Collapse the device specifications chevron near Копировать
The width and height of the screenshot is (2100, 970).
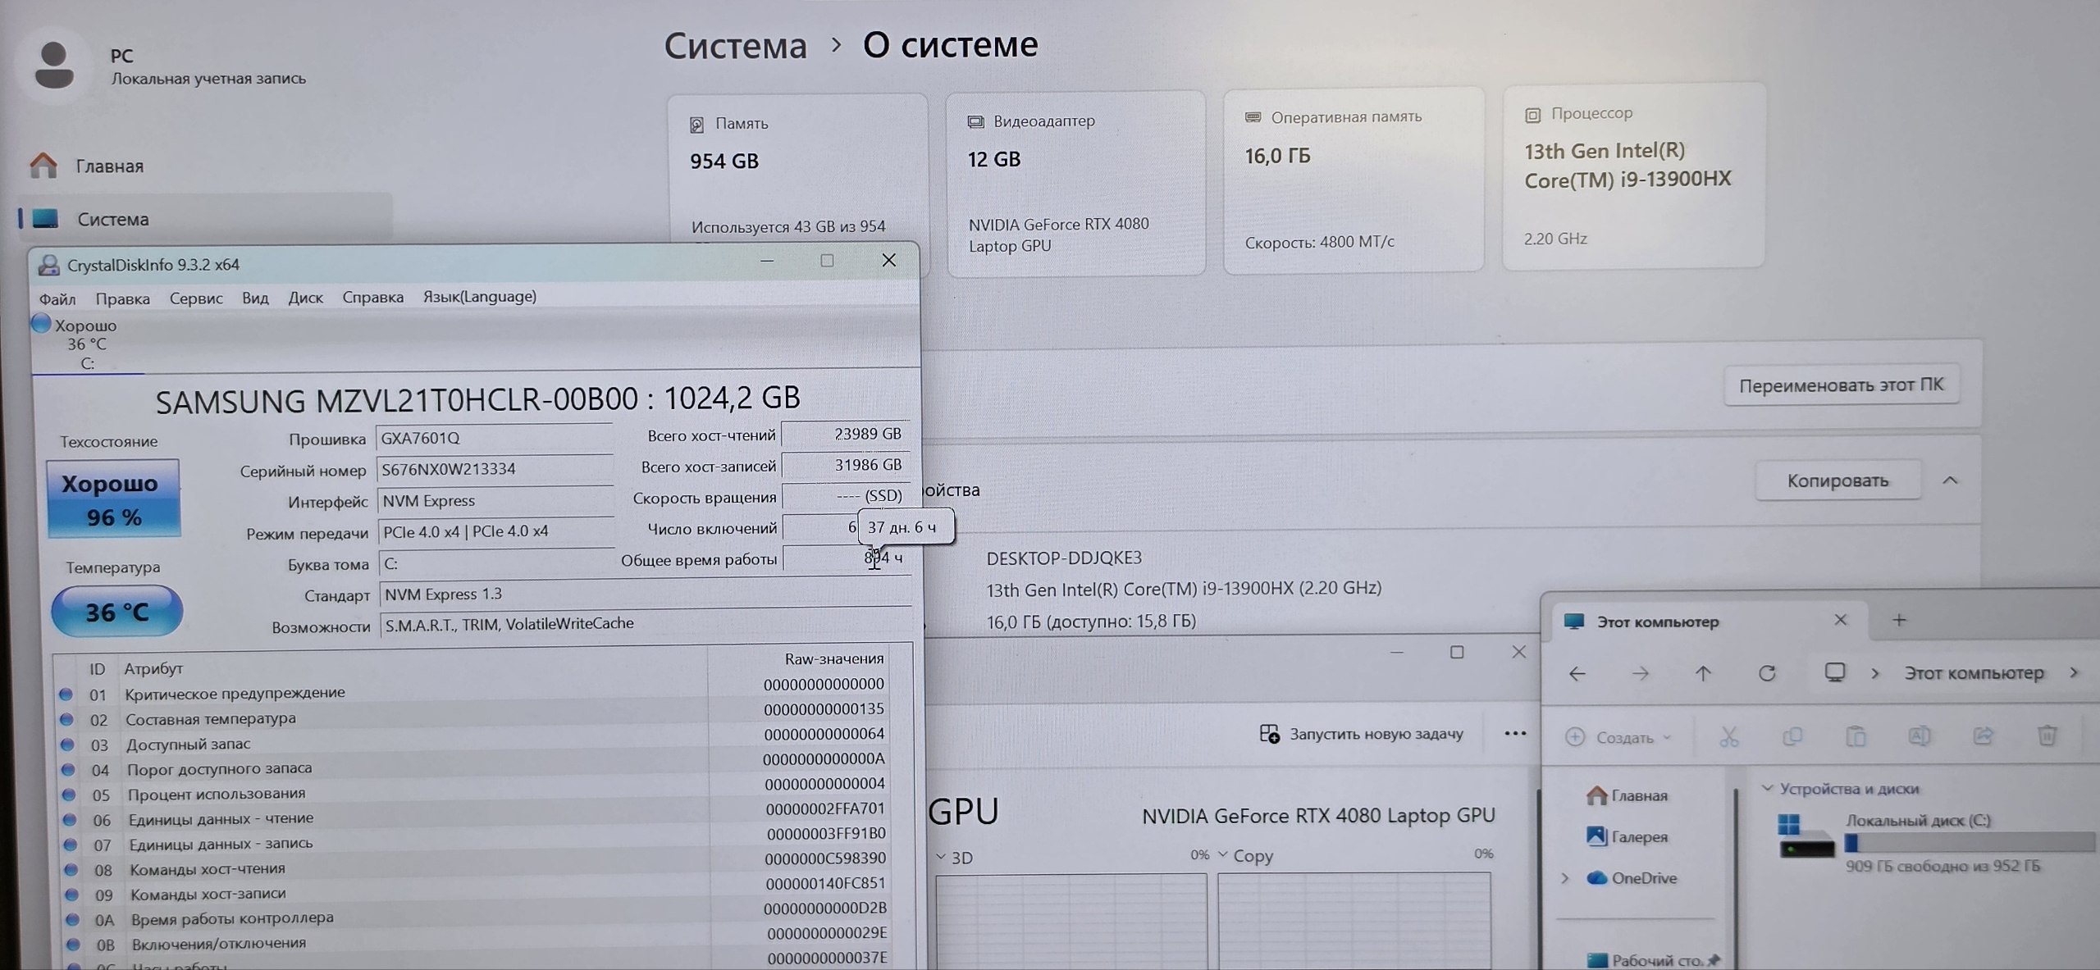(1951, 480)
